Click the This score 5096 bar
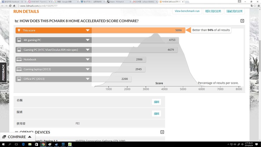The image size is (261, 147). (x=138, y=30)
